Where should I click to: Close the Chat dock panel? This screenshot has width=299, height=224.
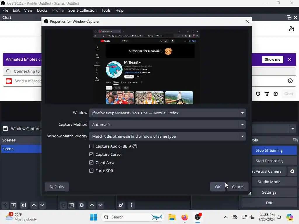click(295, 17)
